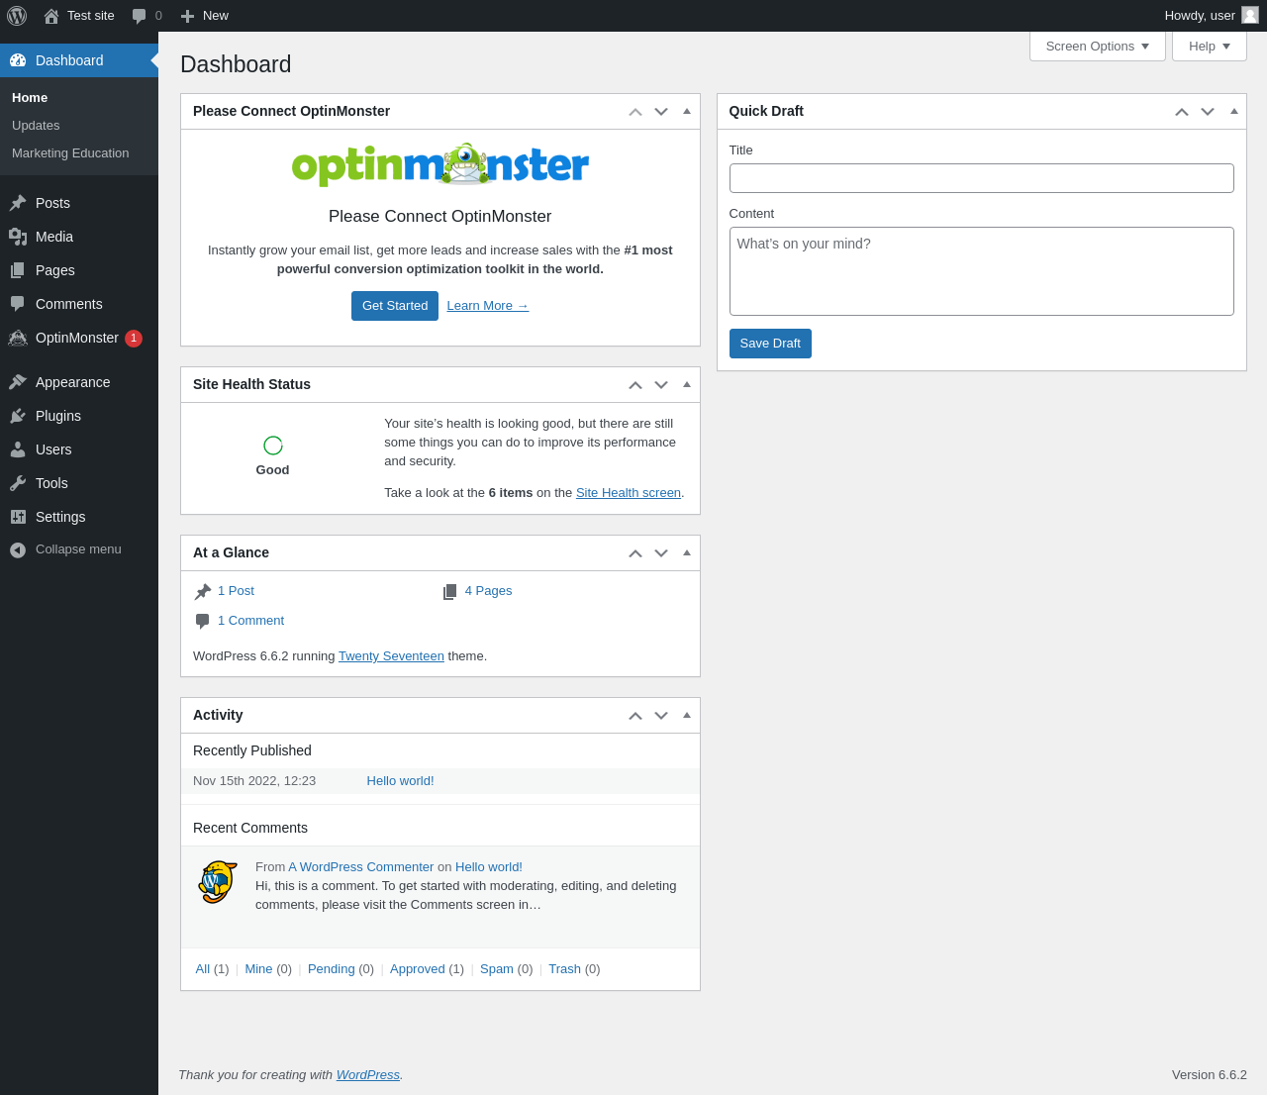Click the pages icon beside 4 Pages
The image size is (1267, 1095).
(450, 591)
